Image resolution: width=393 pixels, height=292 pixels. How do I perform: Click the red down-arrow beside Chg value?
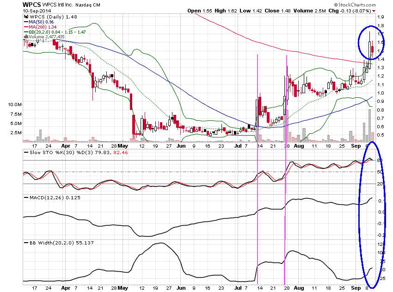click(x=374, y=11)
